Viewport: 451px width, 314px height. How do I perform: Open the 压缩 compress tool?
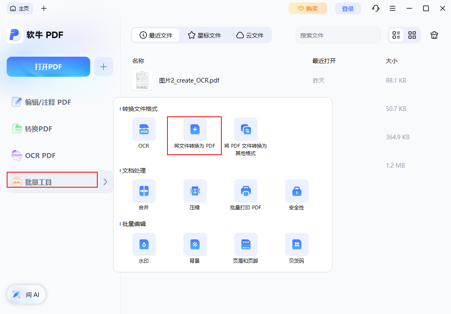(x=195, y=191)
